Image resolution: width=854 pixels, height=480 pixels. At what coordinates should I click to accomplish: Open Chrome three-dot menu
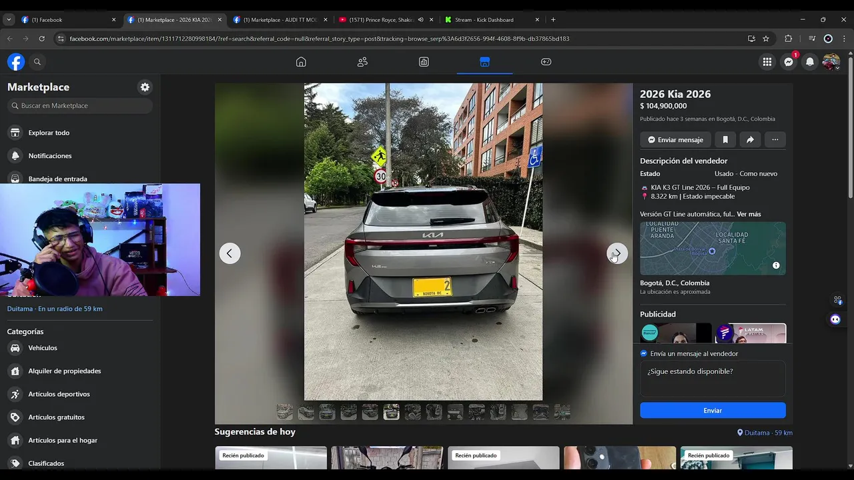click(844, 39)
